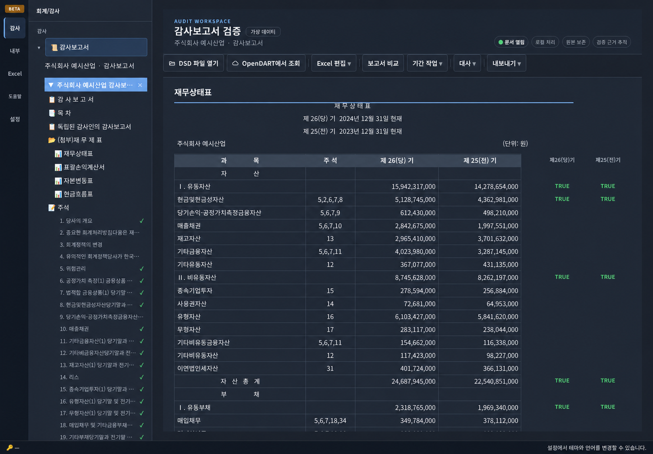Click the folder icon on DSD 파일 열기
The height and width of the screenshot is (454, 653).
coord(172,63)
